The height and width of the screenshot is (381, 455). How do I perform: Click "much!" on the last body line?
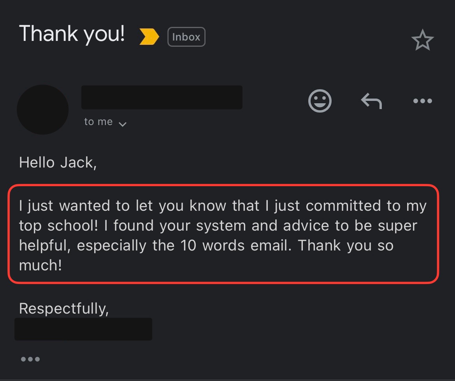(40, 266)
